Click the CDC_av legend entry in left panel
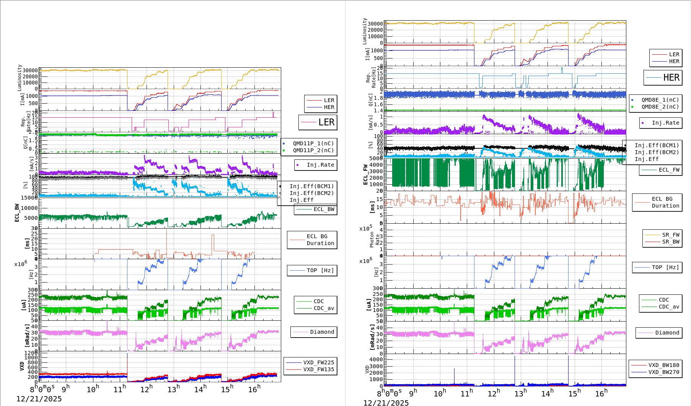This screenshot has height=406, width=691. coord(324,308)
